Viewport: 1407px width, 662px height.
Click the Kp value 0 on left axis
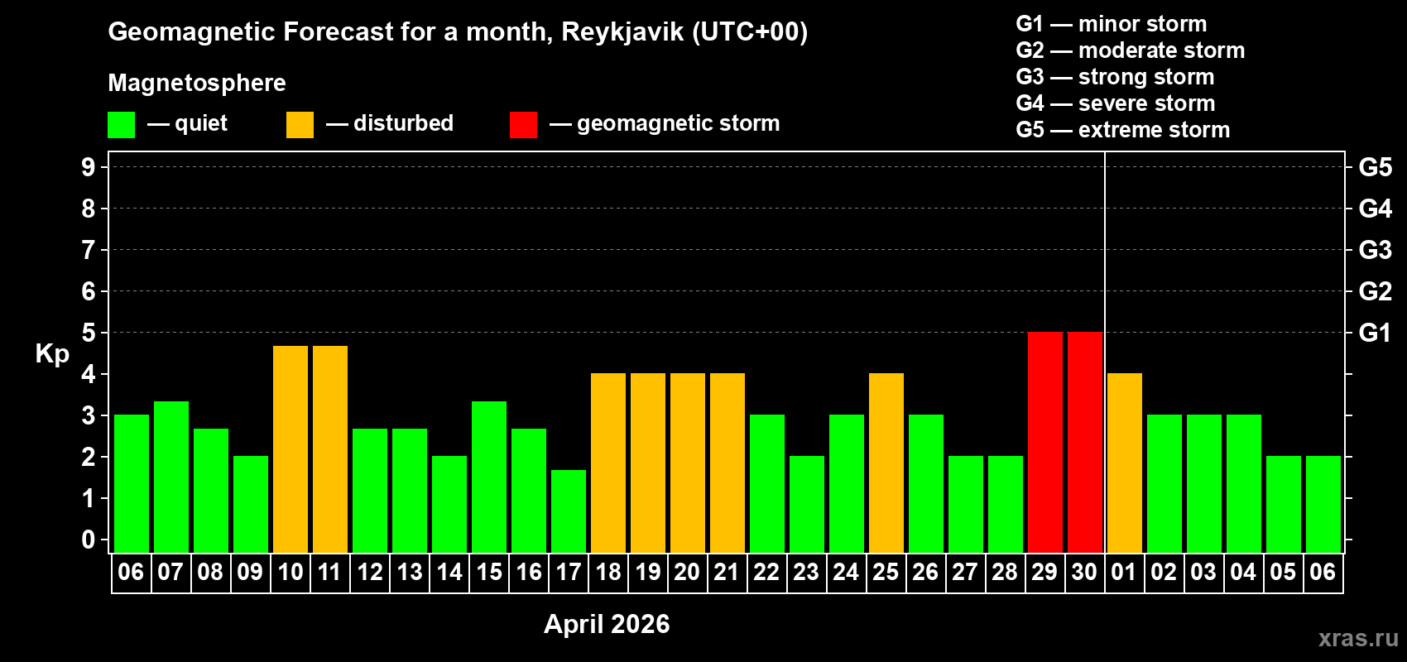(x=89, y=540)
